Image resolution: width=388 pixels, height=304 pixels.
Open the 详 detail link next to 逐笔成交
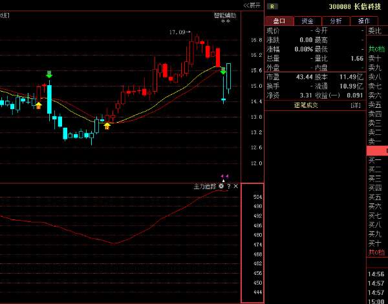pyautogui.click(x=355, y=105)
